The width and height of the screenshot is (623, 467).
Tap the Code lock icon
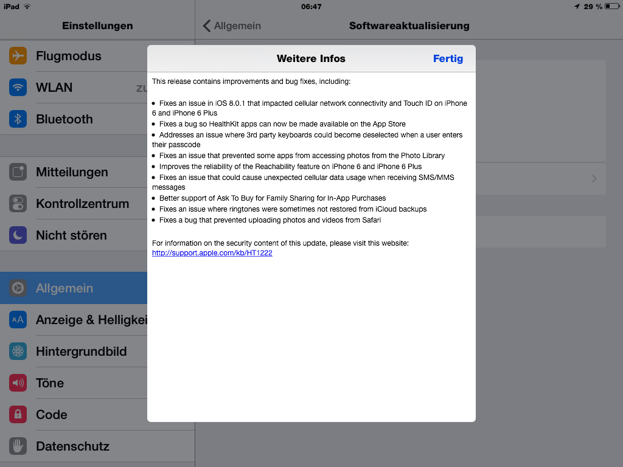(18, 414)
